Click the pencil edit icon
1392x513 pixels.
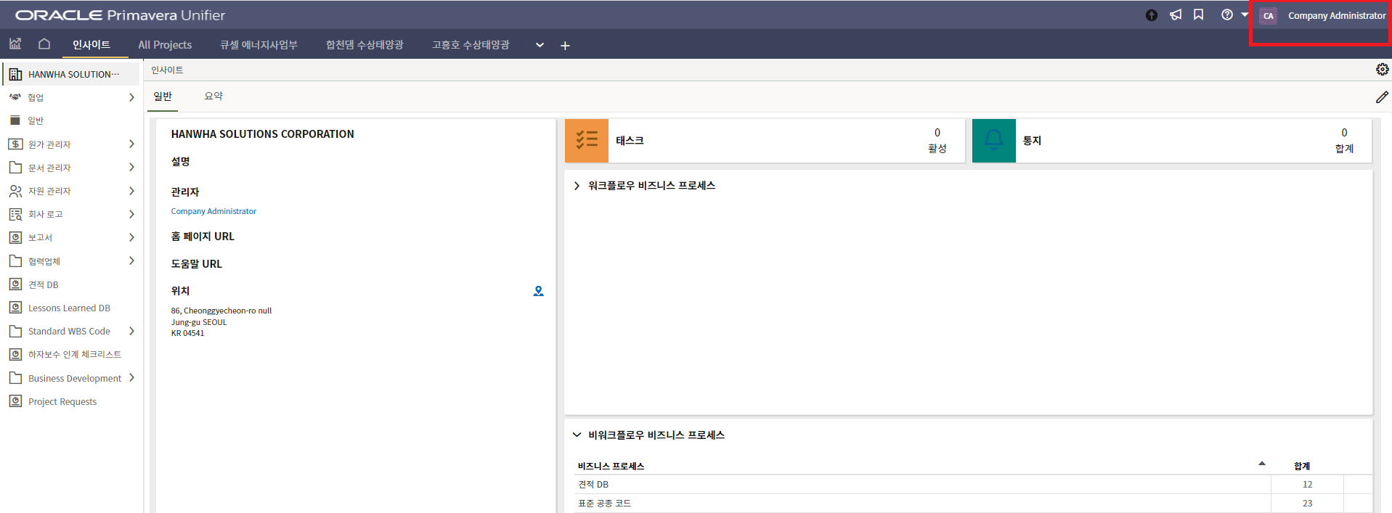point(1382,97)
